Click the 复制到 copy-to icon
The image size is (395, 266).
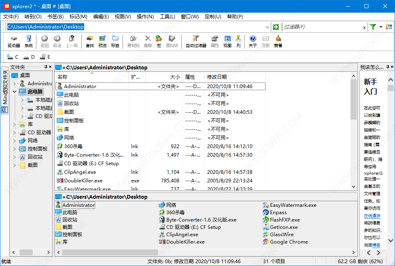(x=133, y=42)
